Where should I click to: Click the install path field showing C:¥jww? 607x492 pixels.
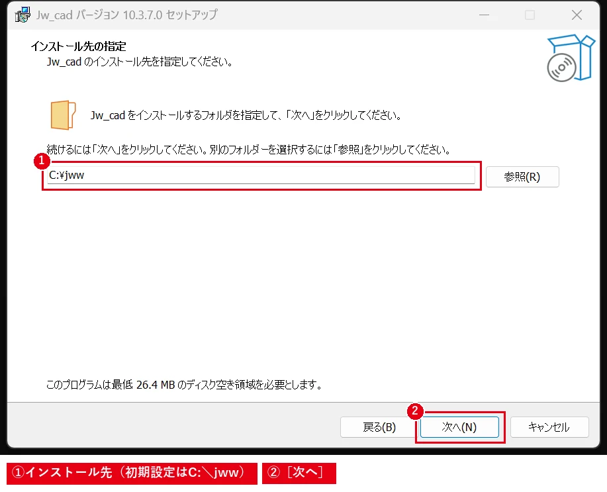click(x=261, y=175)
